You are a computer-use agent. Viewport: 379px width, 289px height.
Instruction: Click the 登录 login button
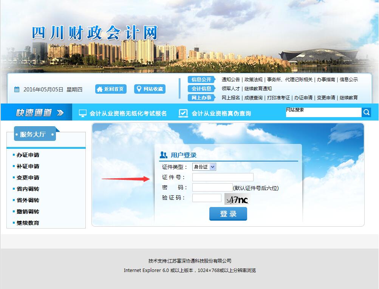coord(228,213)
